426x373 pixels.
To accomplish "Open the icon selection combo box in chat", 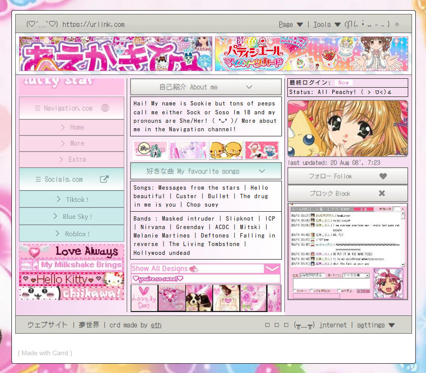I will [x=356, y=275].
